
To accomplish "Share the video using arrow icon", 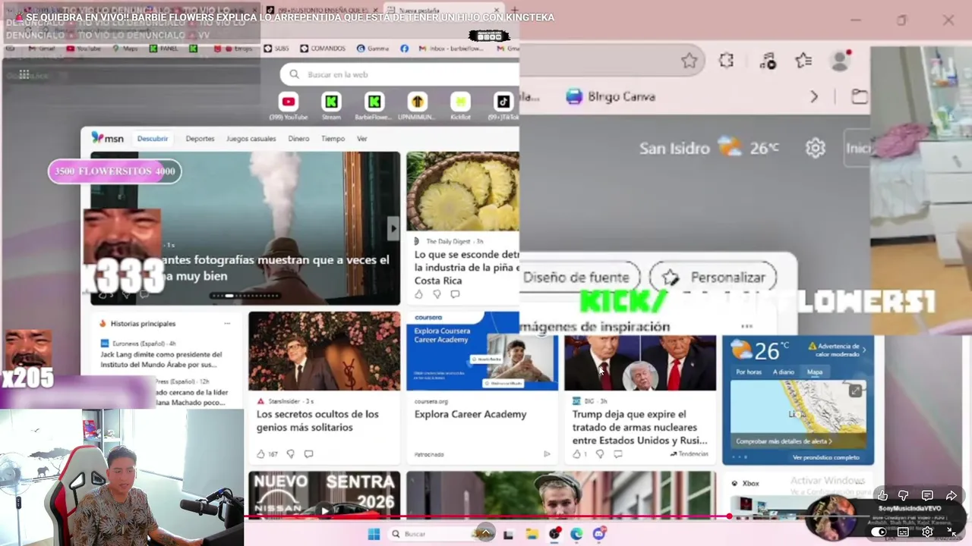I will point(951,496).
